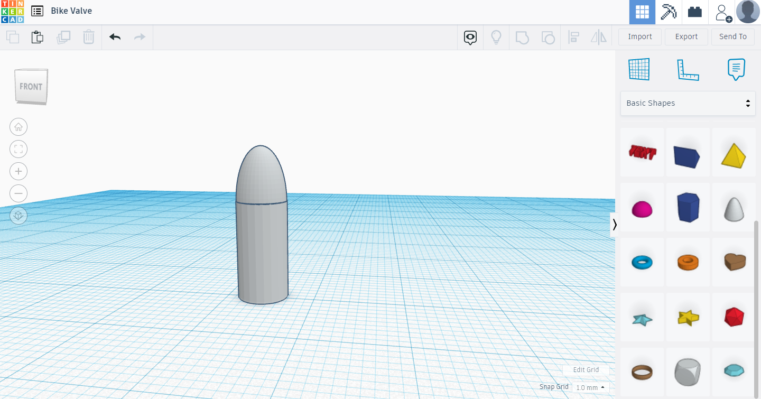
Task: Click the Paste toolbar icon
Action: pyautogui.click(x=37, y=37)
